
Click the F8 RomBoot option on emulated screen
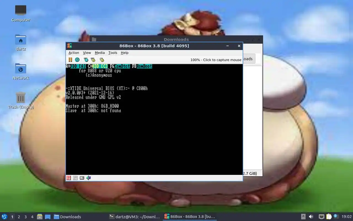coord(142,66)
